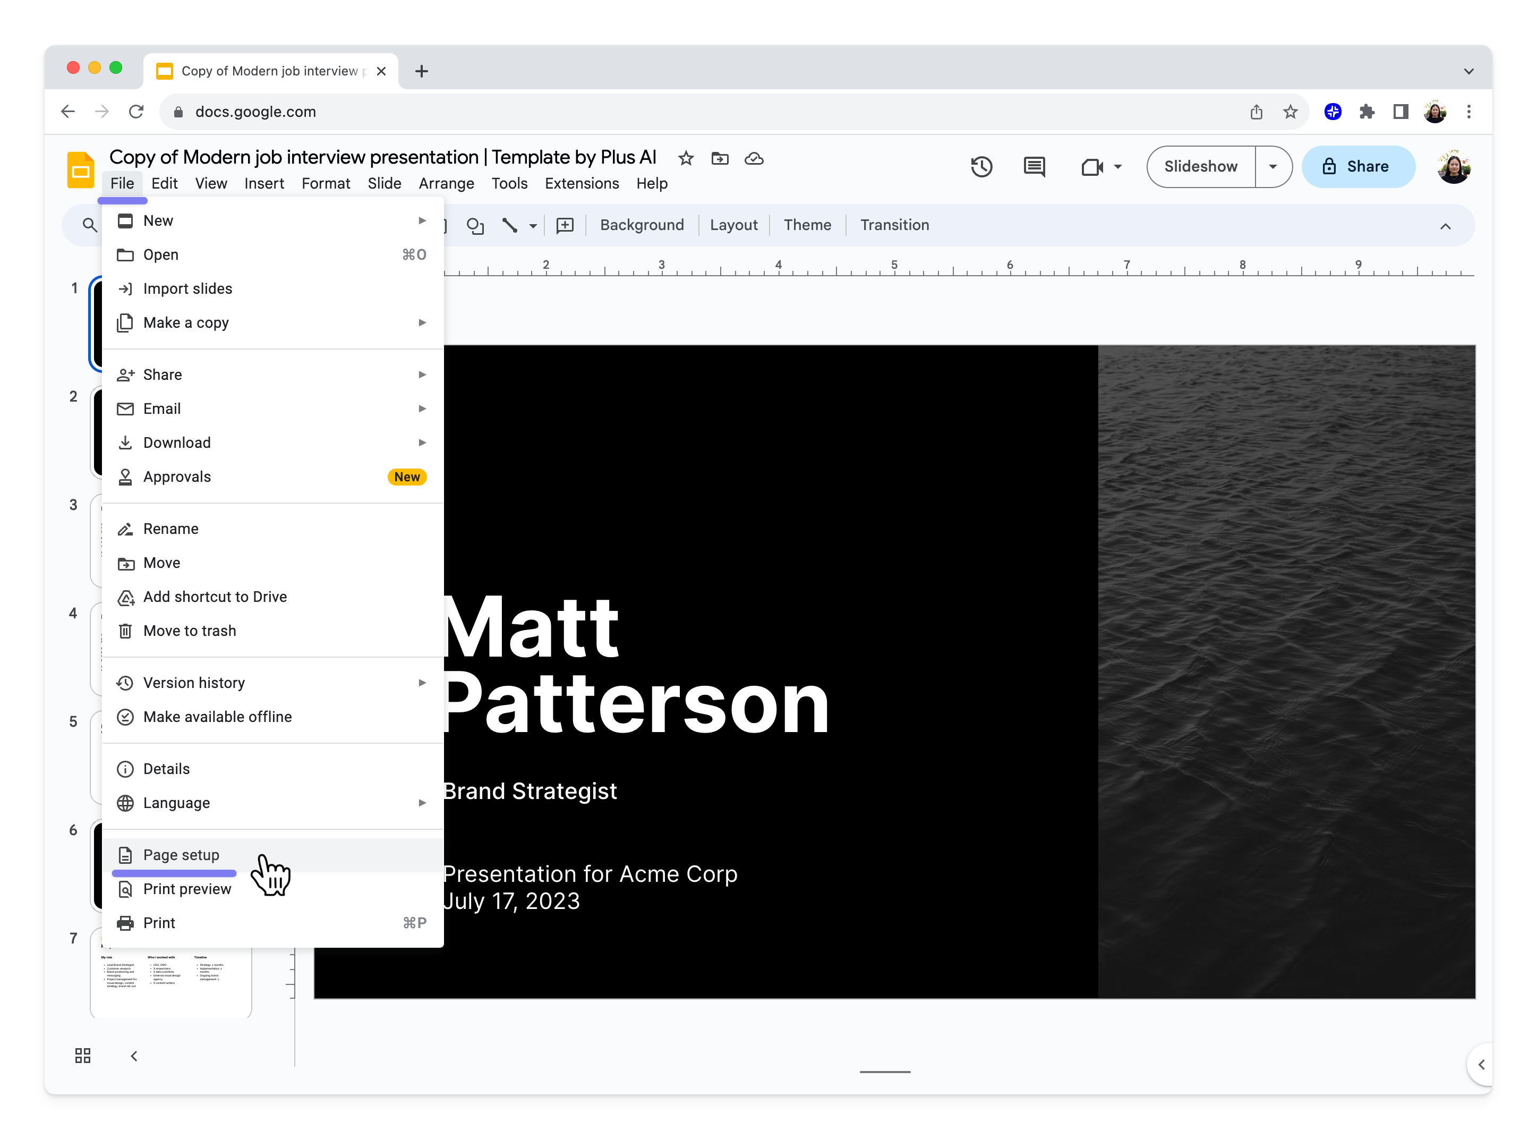
Task: Click the camera meeting icon
Action: 1092,167
